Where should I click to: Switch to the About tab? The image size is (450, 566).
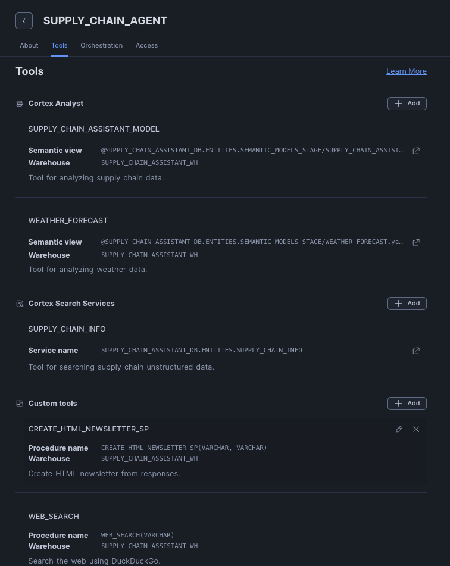(x=29, y=45)
